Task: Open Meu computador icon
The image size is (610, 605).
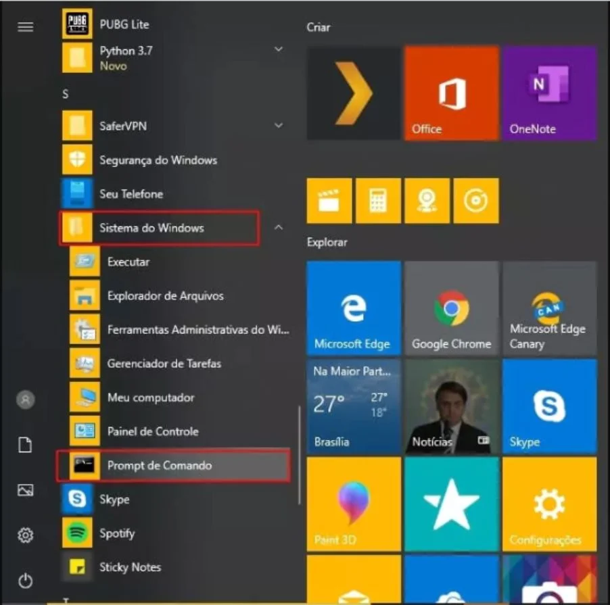Action: [x=85, y=397]
